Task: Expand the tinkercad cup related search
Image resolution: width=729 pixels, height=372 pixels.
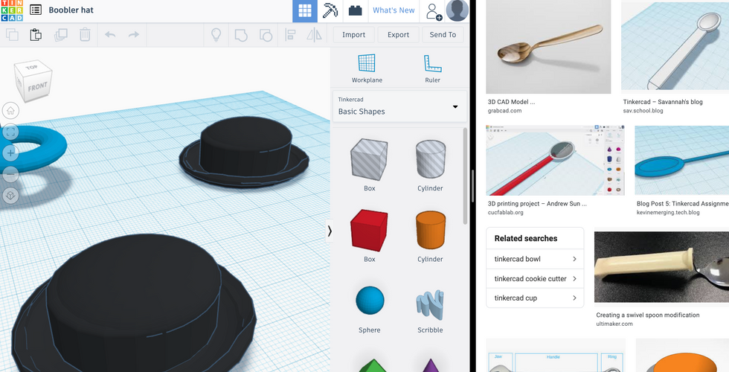Action: 535,298
